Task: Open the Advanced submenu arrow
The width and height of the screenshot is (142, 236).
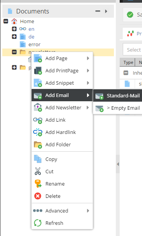Action: pos(88,211)
